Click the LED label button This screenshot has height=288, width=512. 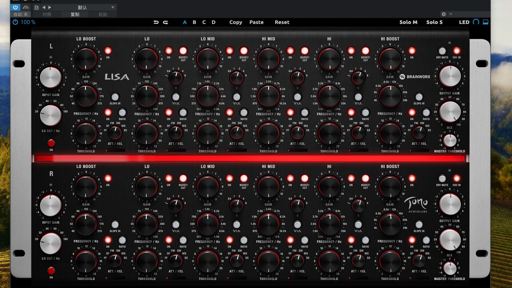click(464, 22)
